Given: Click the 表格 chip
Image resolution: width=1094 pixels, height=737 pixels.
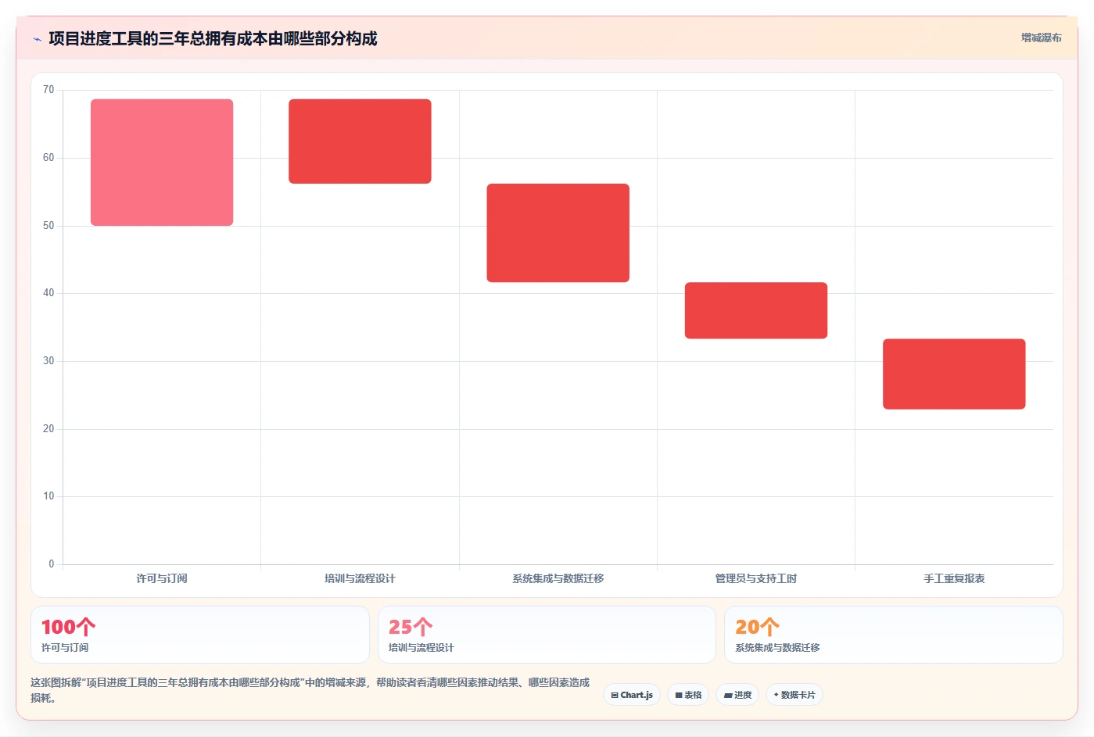Looking at the screenshot, I should click(x=688, y=695).
